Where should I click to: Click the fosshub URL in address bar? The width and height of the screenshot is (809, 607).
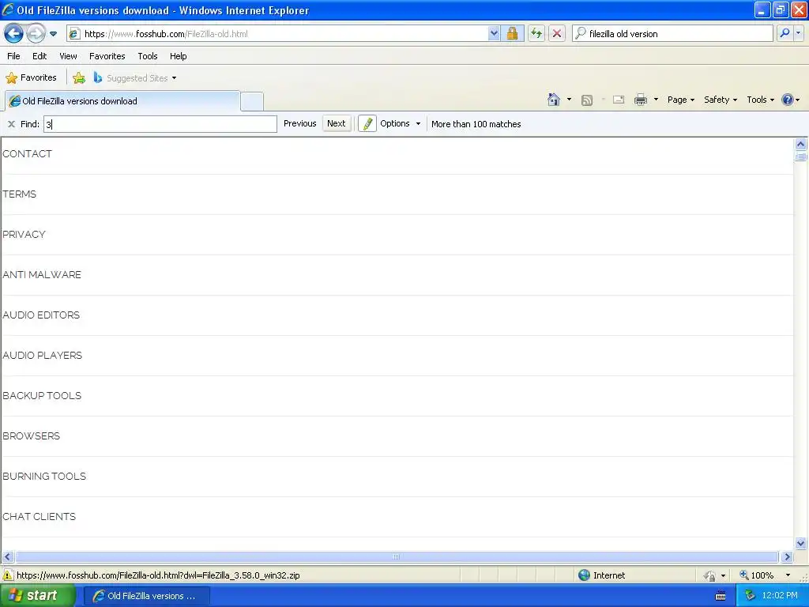(x=166, y=34)
